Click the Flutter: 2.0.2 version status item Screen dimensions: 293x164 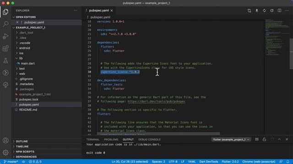(230, 162)
